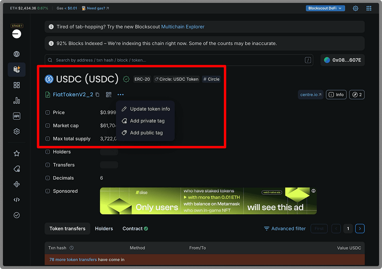
Task: Go to next page with arrow
Action: (x=360, y=228)
